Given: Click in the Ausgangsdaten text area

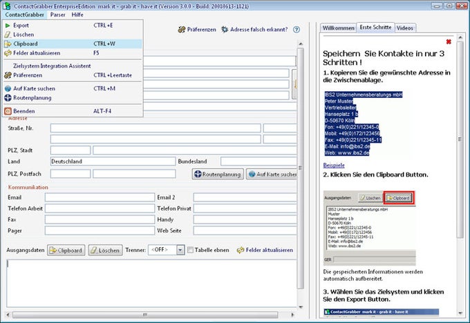Looking at the screenshot, I should pyautogui.click(x=151, y=283).
